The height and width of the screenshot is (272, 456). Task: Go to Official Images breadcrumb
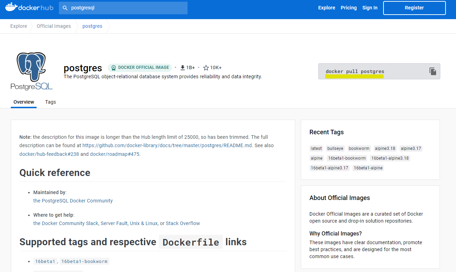[x=54, y=26]
